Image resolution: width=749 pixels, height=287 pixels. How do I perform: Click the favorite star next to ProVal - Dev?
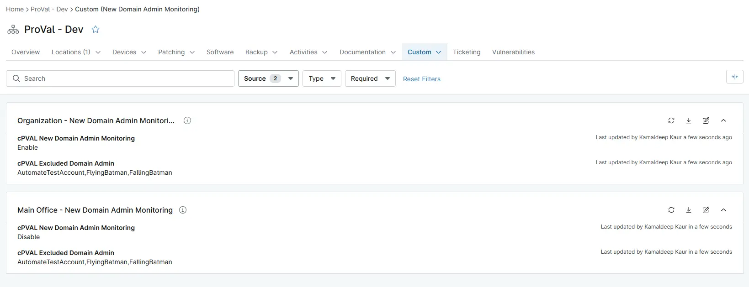[x=96, y=29]
